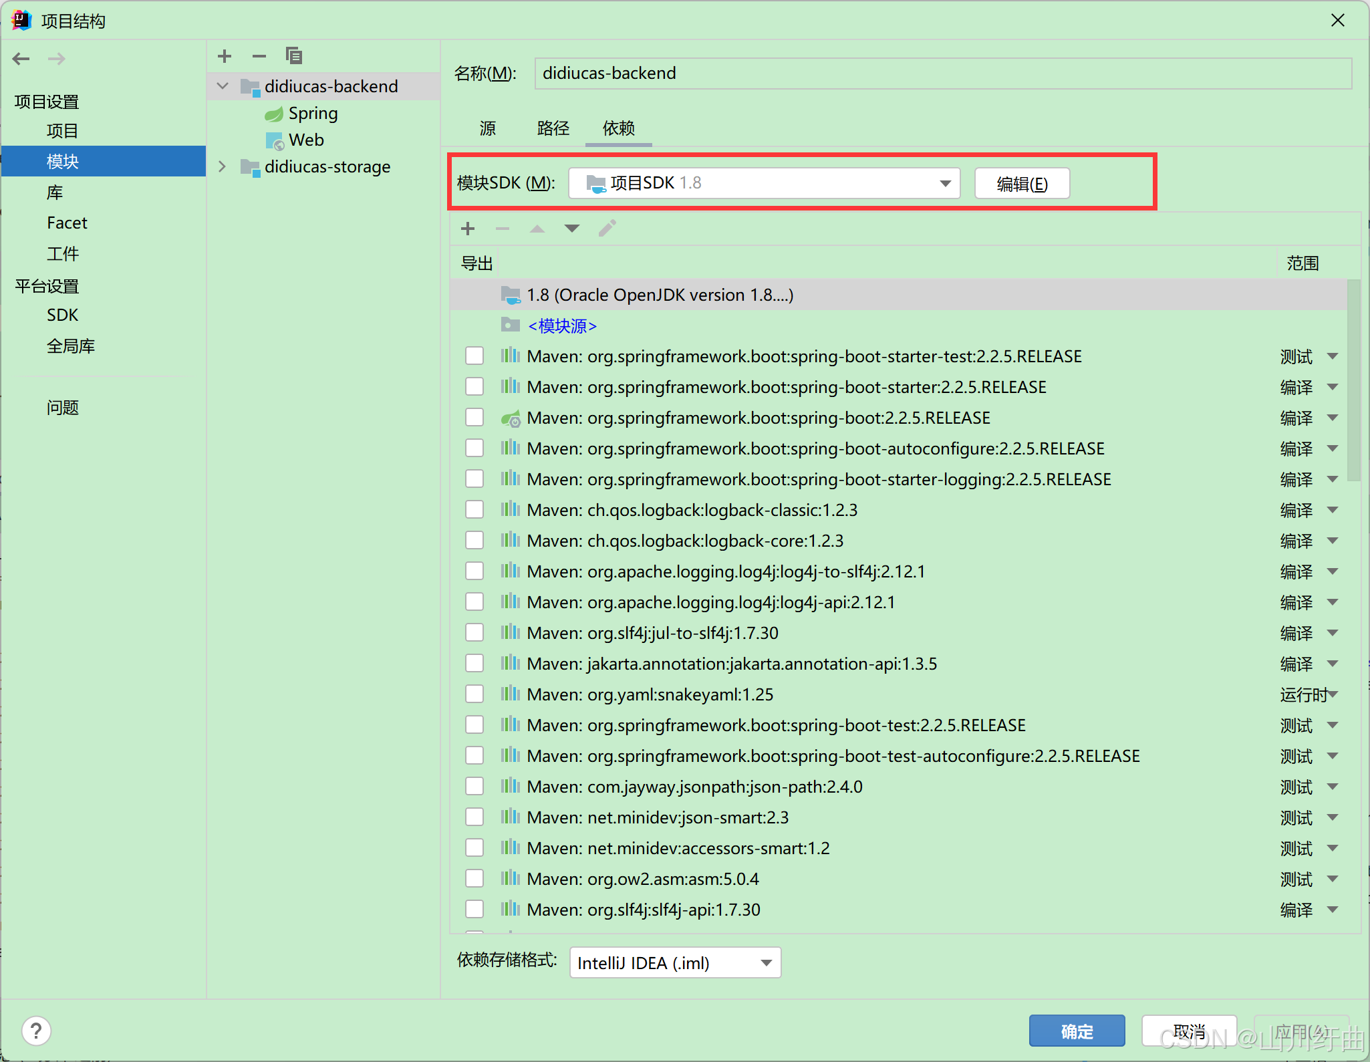Select the Spring facet item
Screen dimensions: 1370x1062
[313, 114]
